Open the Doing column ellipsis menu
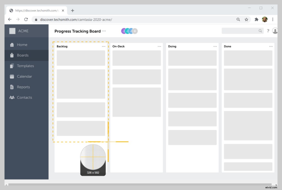The height and width of the screenshot is (190, 282). 215,46
